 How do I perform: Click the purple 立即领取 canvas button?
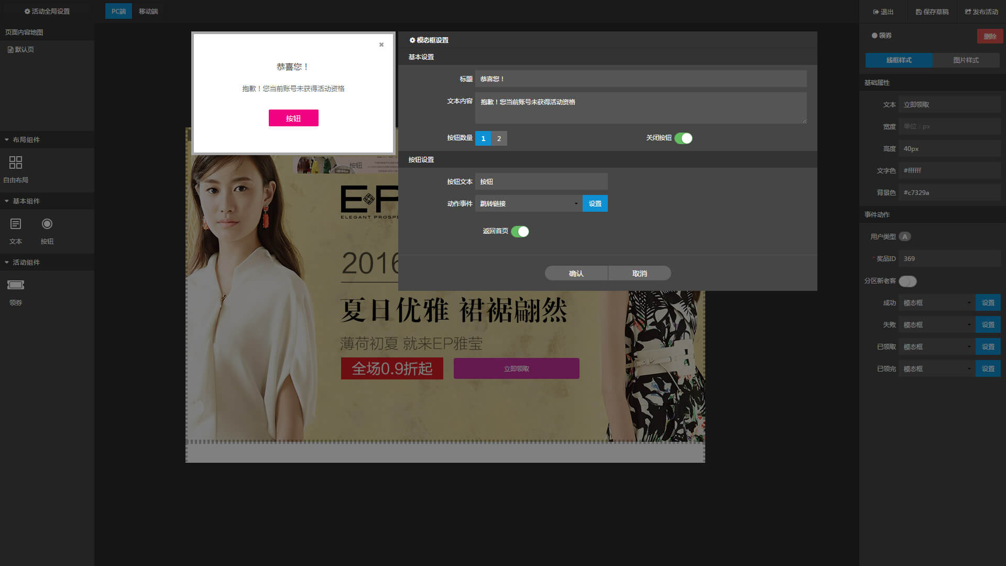(516, 368)
